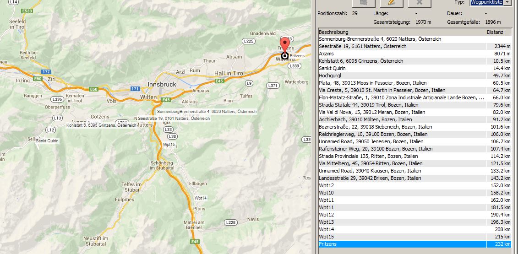Click the Wpt14 label on map
Screen dimensions: 518x254
click(201, 198)
